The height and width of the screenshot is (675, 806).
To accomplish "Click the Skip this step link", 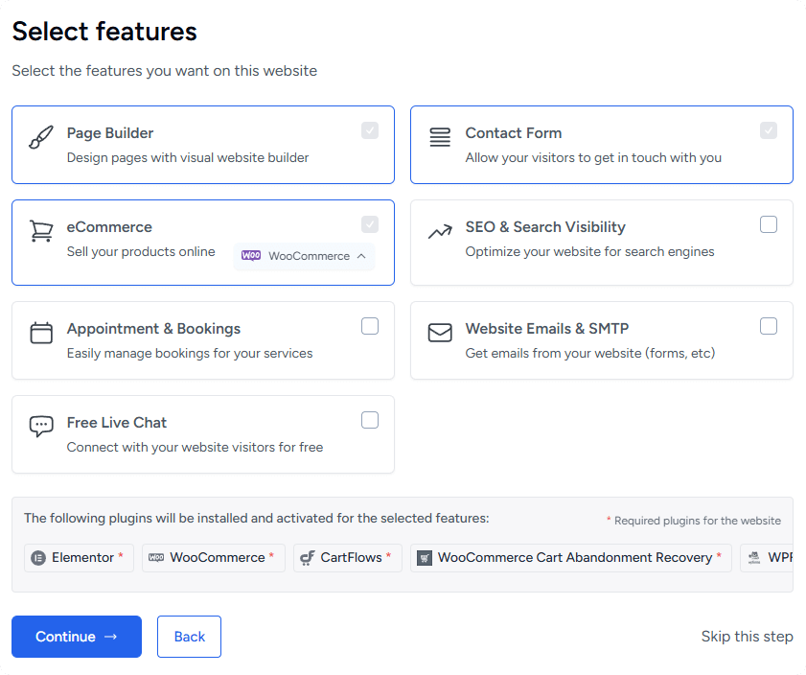I will pyautogui.click(x=747, y=637).
